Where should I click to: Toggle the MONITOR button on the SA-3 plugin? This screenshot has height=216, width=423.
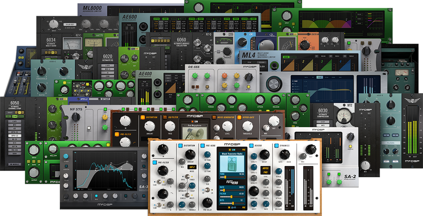(x=66, y=167)
